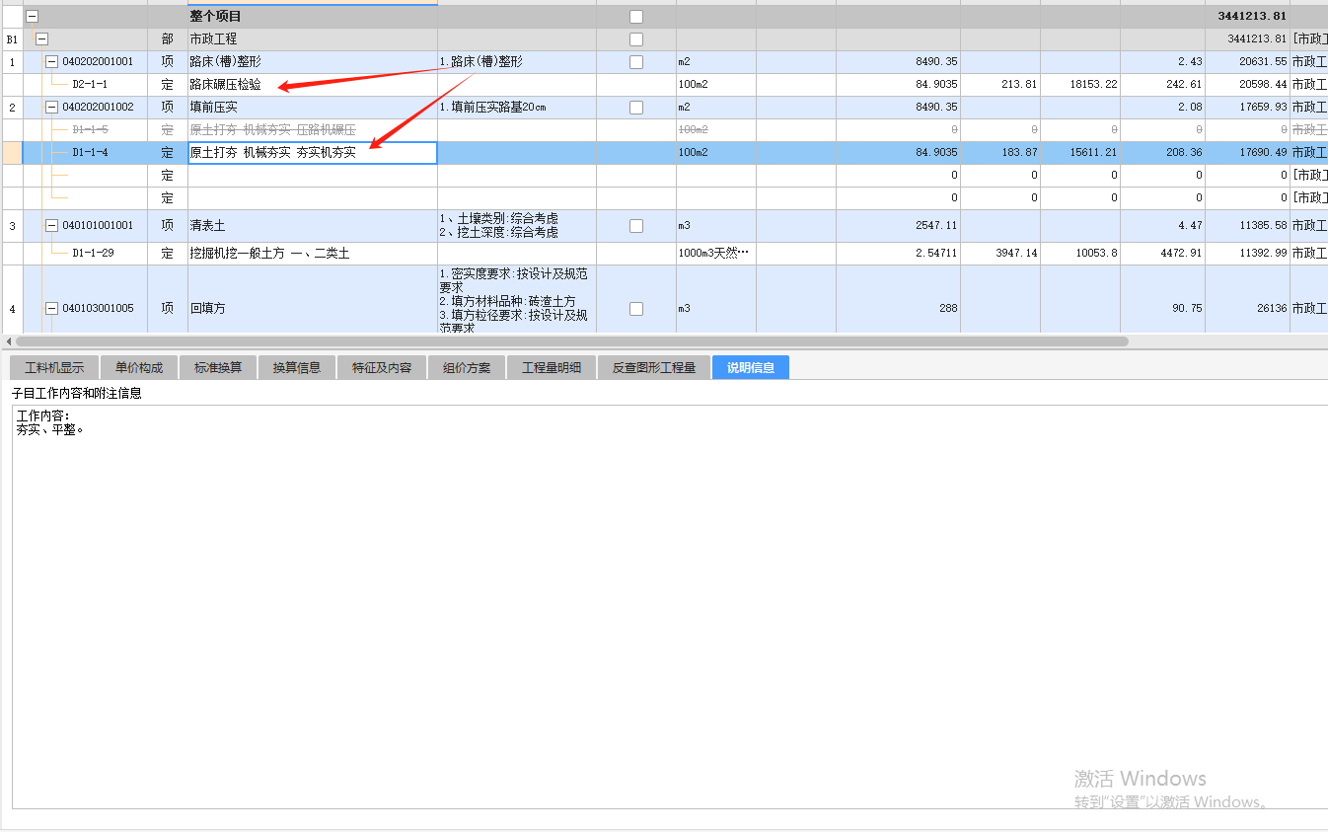Switch to the 换算信息 tab
1328x832 pixels.
click(x=297, y=368)
